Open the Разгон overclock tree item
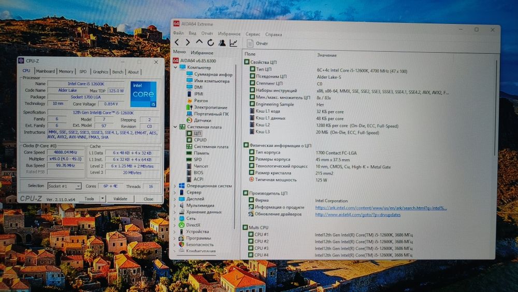518x292 pixels. pos(197,100)
